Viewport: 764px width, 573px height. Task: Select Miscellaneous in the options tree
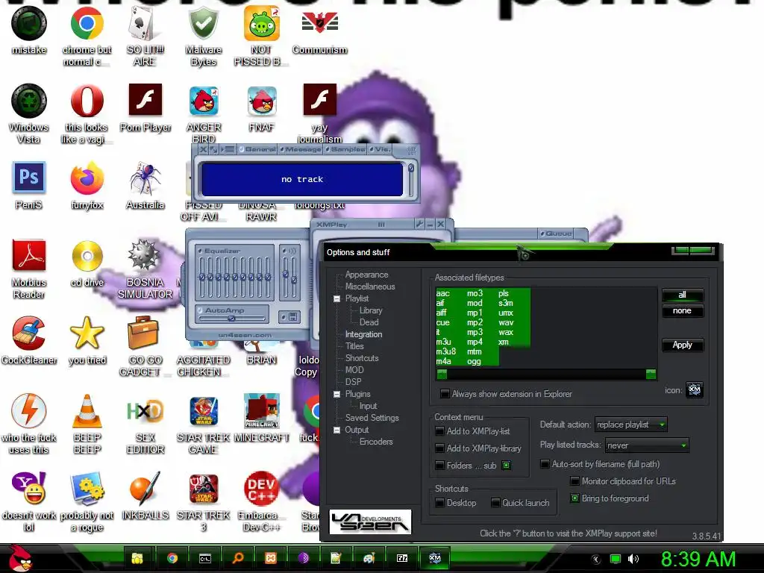tap(370, 286)
